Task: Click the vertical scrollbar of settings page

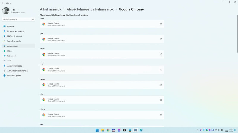Action: (237, 34)
